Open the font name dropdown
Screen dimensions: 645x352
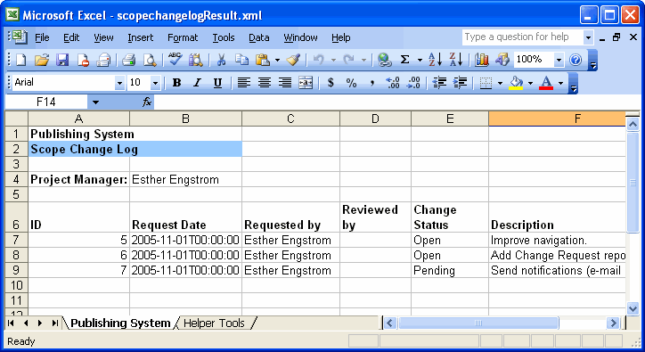[119, 83]
